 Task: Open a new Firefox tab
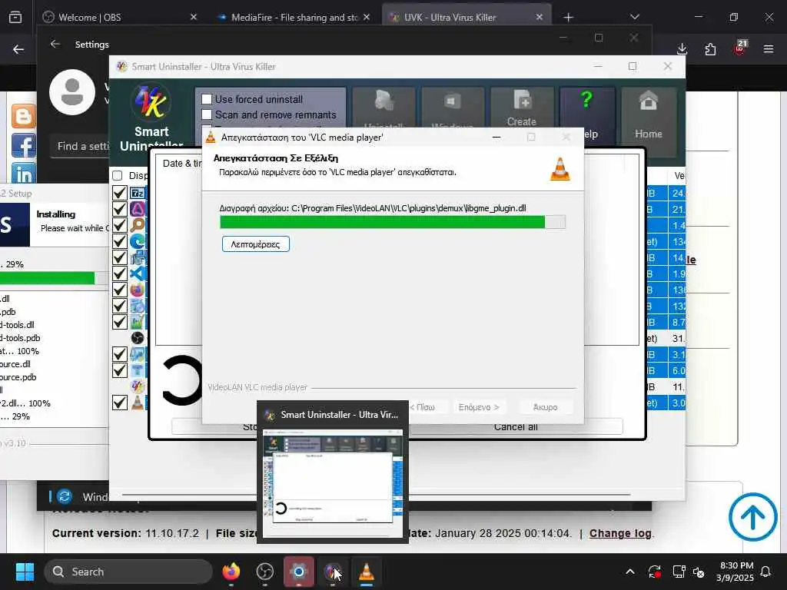pyautogui.click(x=568, y=17)
